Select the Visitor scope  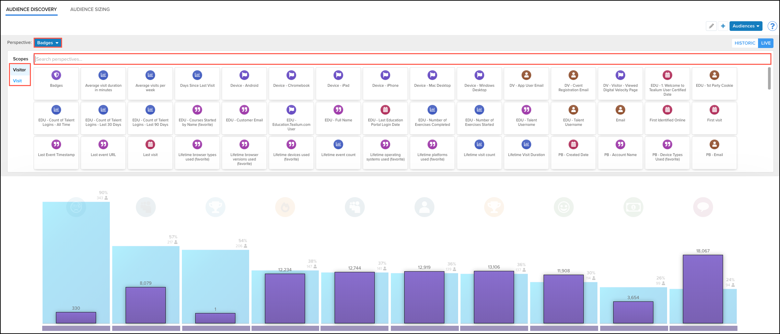20,70
